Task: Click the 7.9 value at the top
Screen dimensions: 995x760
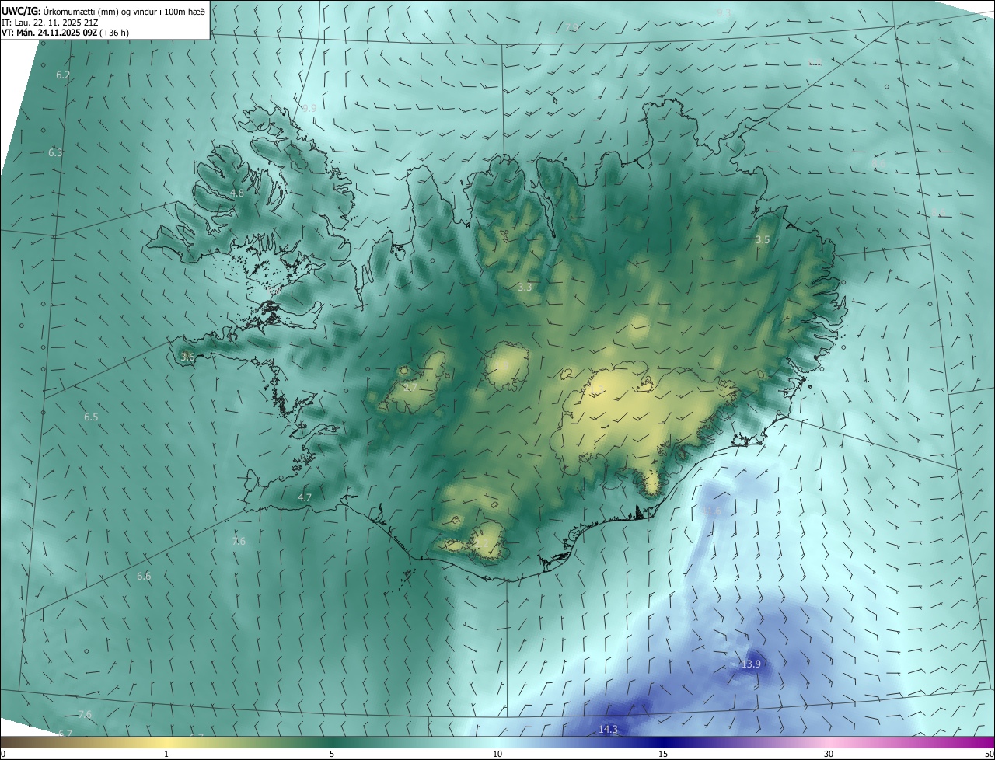Action: (x=571, y=27)
